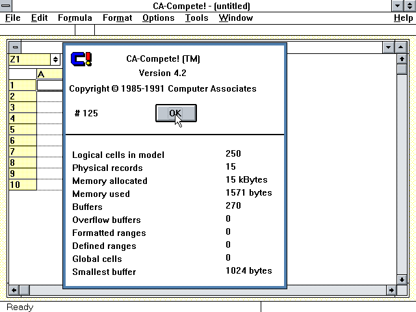
Task: Click the OK button in the about dialog
Action: [x=176, y=113]
